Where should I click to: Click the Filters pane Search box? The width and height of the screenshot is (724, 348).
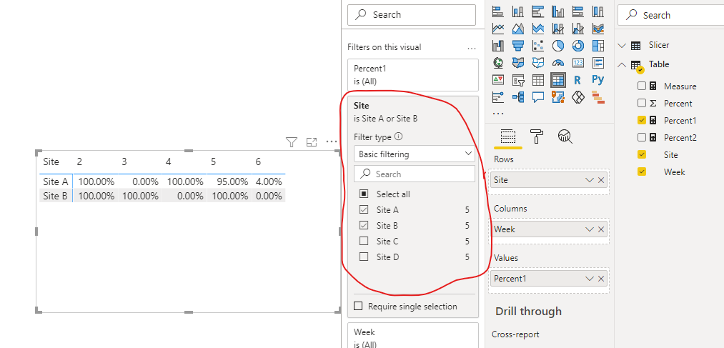pos(412,15)
